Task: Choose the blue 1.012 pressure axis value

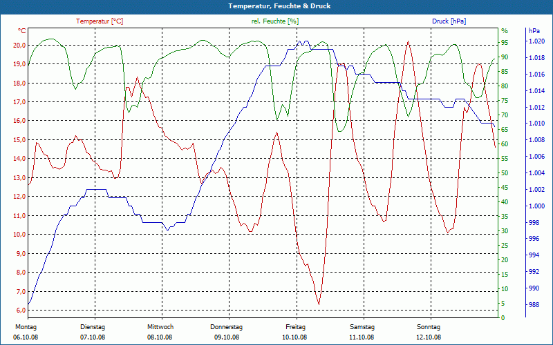Action: click(x=537, y=107)
